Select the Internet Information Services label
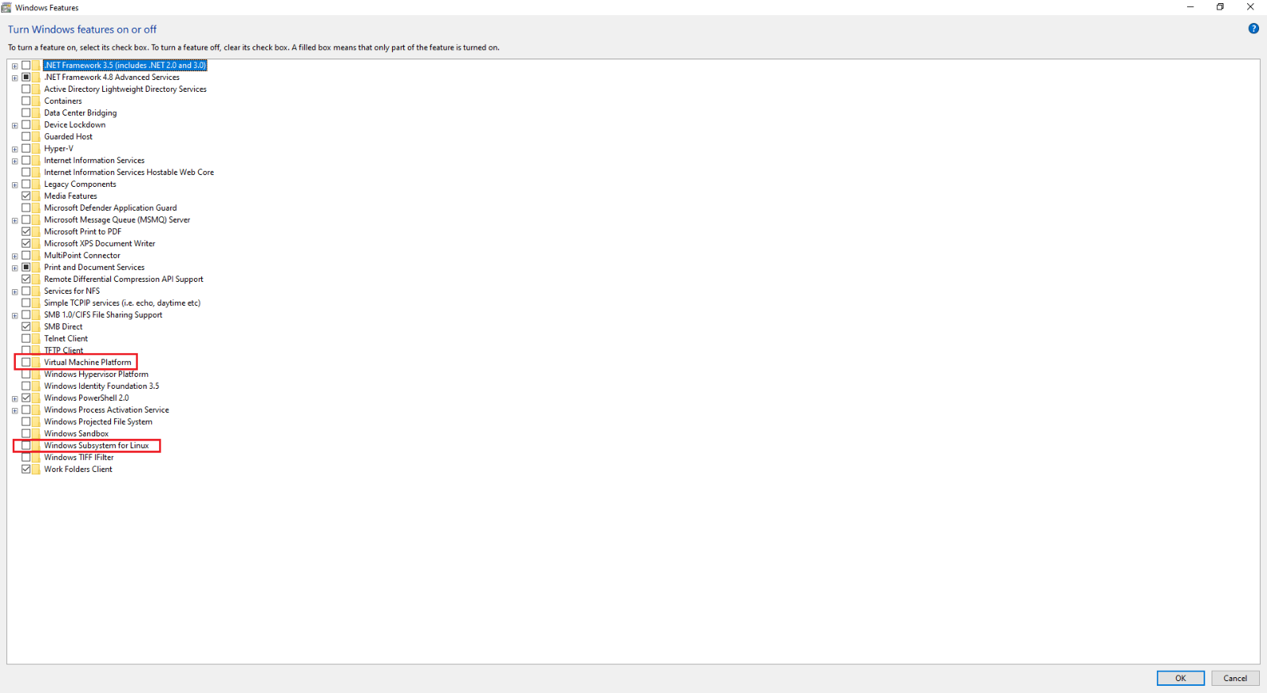 pyautogui.click(x=94, y=160)
